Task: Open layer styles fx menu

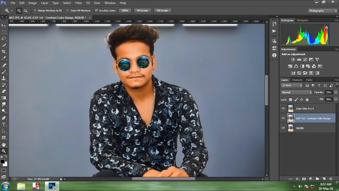Action: tap(298, 179)
